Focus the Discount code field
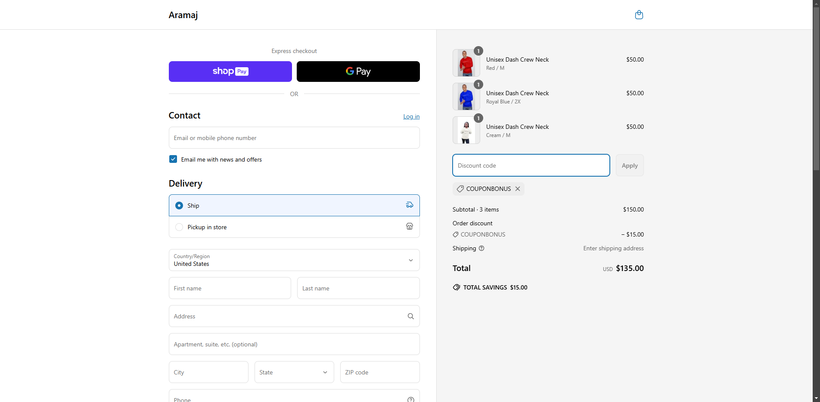 [531, 165]
